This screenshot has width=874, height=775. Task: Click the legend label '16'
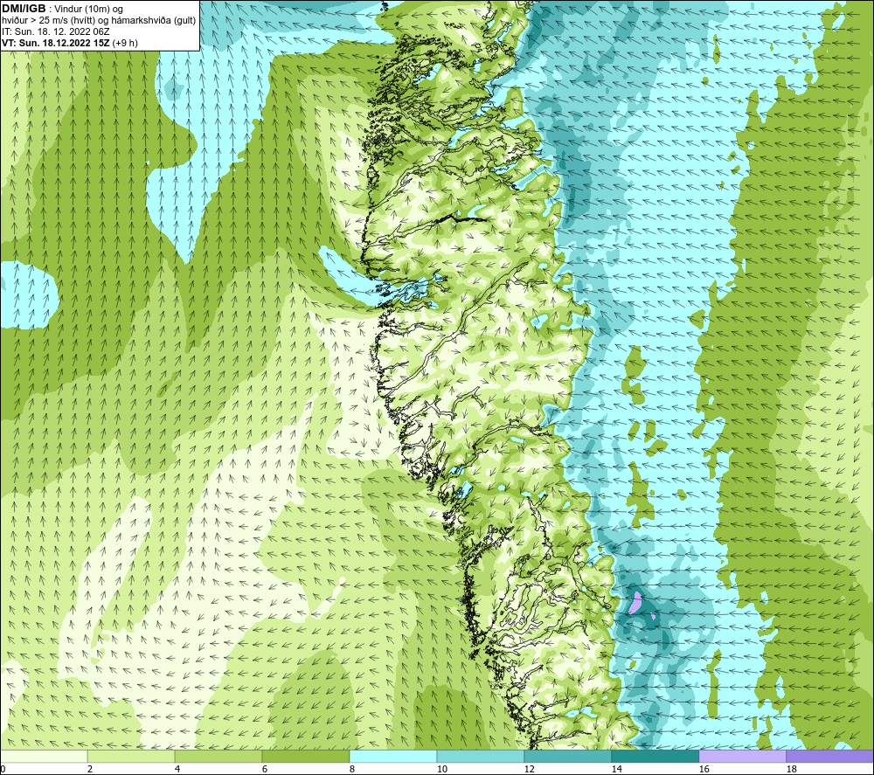[x=704, y=769]
